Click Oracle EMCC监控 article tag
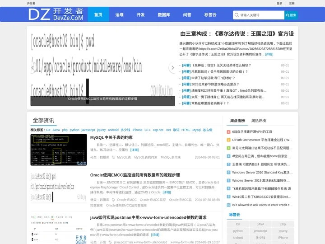This screenshot has width=325, height=244. [153, 200]
